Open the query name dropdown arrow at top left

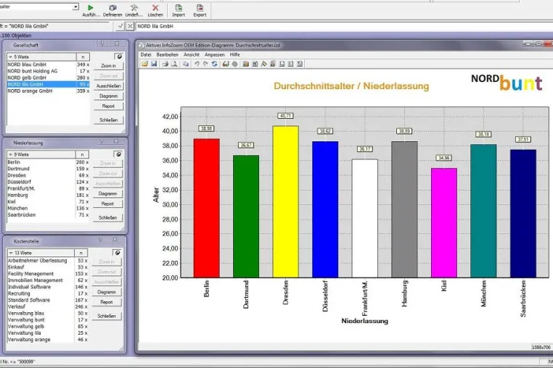click(x=75, y=7)
